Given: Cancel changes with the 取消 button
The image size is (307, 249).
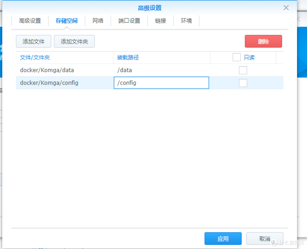Looking at the screenshot, I should click(x=264, y=238).
